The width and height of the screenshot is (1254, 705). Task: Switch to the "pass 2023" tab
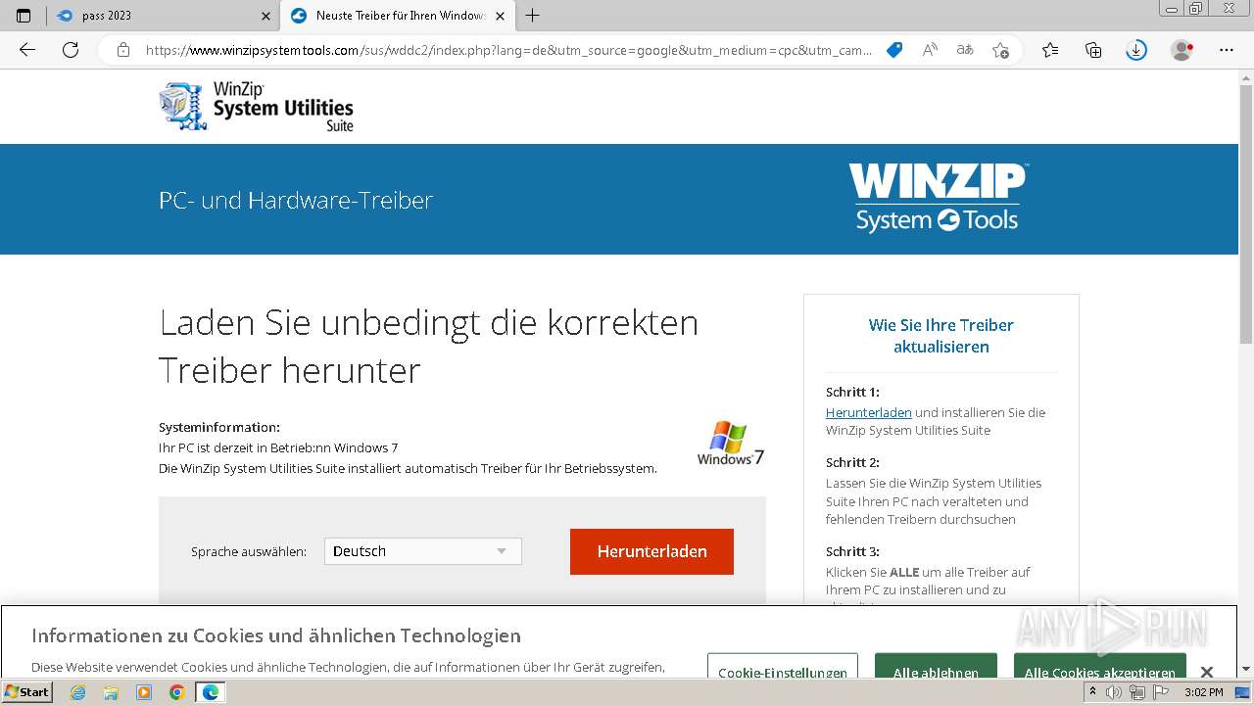pyautogui.click(x=164, y=16)
